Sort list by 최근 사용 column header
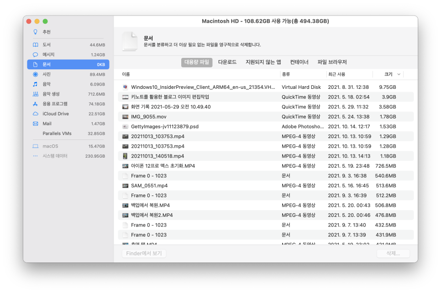The width and height of the screenshot is (441, 293). (x=336, y=74)
